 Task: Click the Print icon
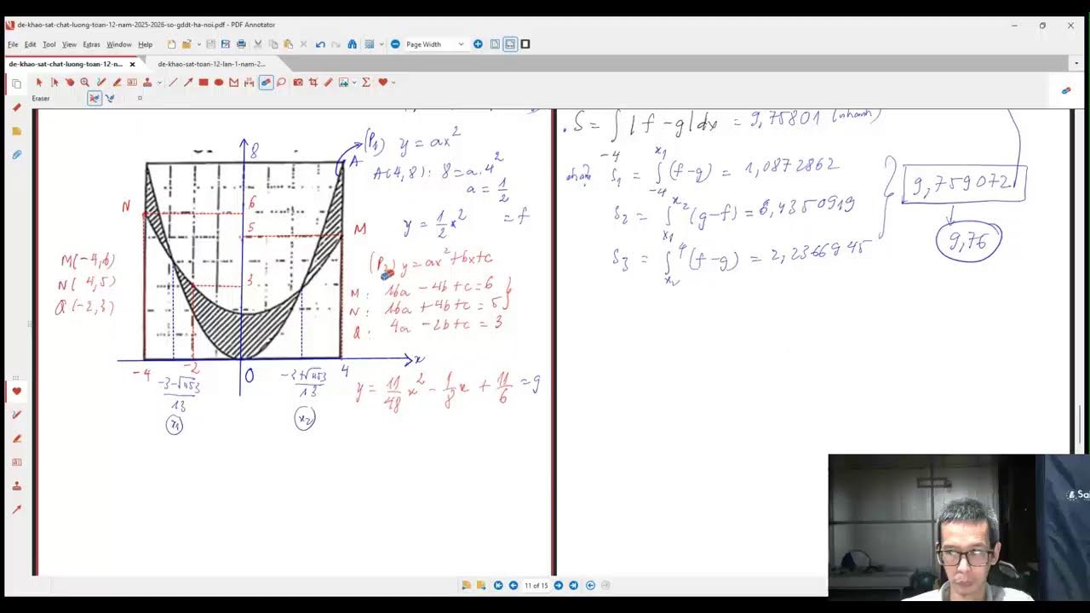241,44
